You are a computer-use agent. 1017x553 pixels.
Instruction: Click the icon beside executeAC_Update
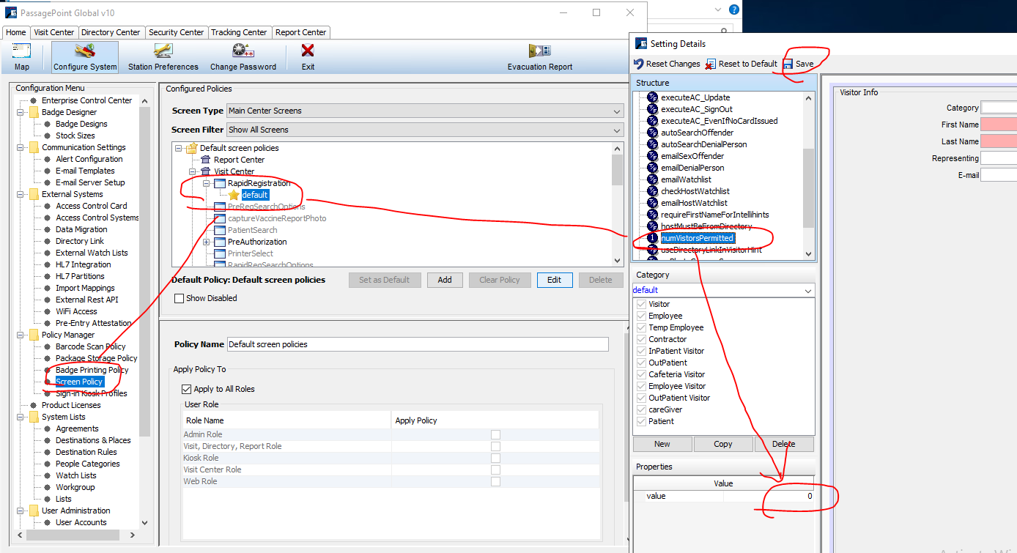(652, 97)
